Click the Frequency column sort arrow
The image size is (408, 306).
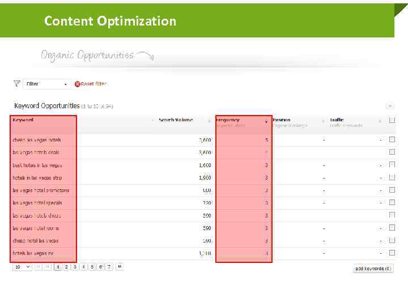[266, 122]
